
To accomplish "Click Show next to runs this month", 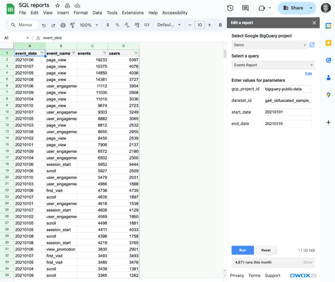I will click(x=308, y=262).
